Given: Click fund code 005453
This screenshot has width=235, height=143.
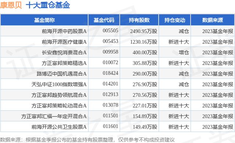Looking at the screenshot, I should pos(111,41).
